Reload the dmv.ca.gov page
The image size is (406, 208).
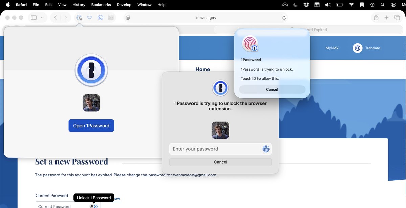click(284, 18)
